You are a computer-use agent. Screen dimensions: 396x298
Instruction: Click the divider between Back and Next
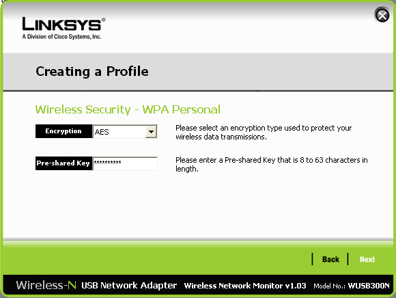(x=348, y=259)
